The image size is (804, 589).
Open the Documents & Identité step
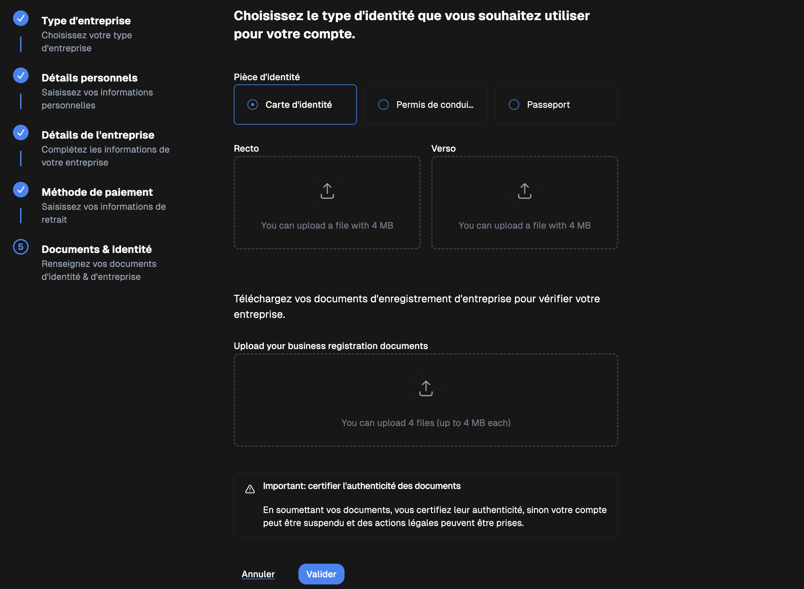97,249
